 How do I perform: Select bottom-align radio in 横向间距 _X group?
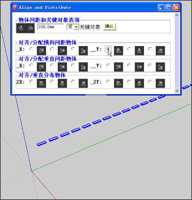(x=73, y=49)
